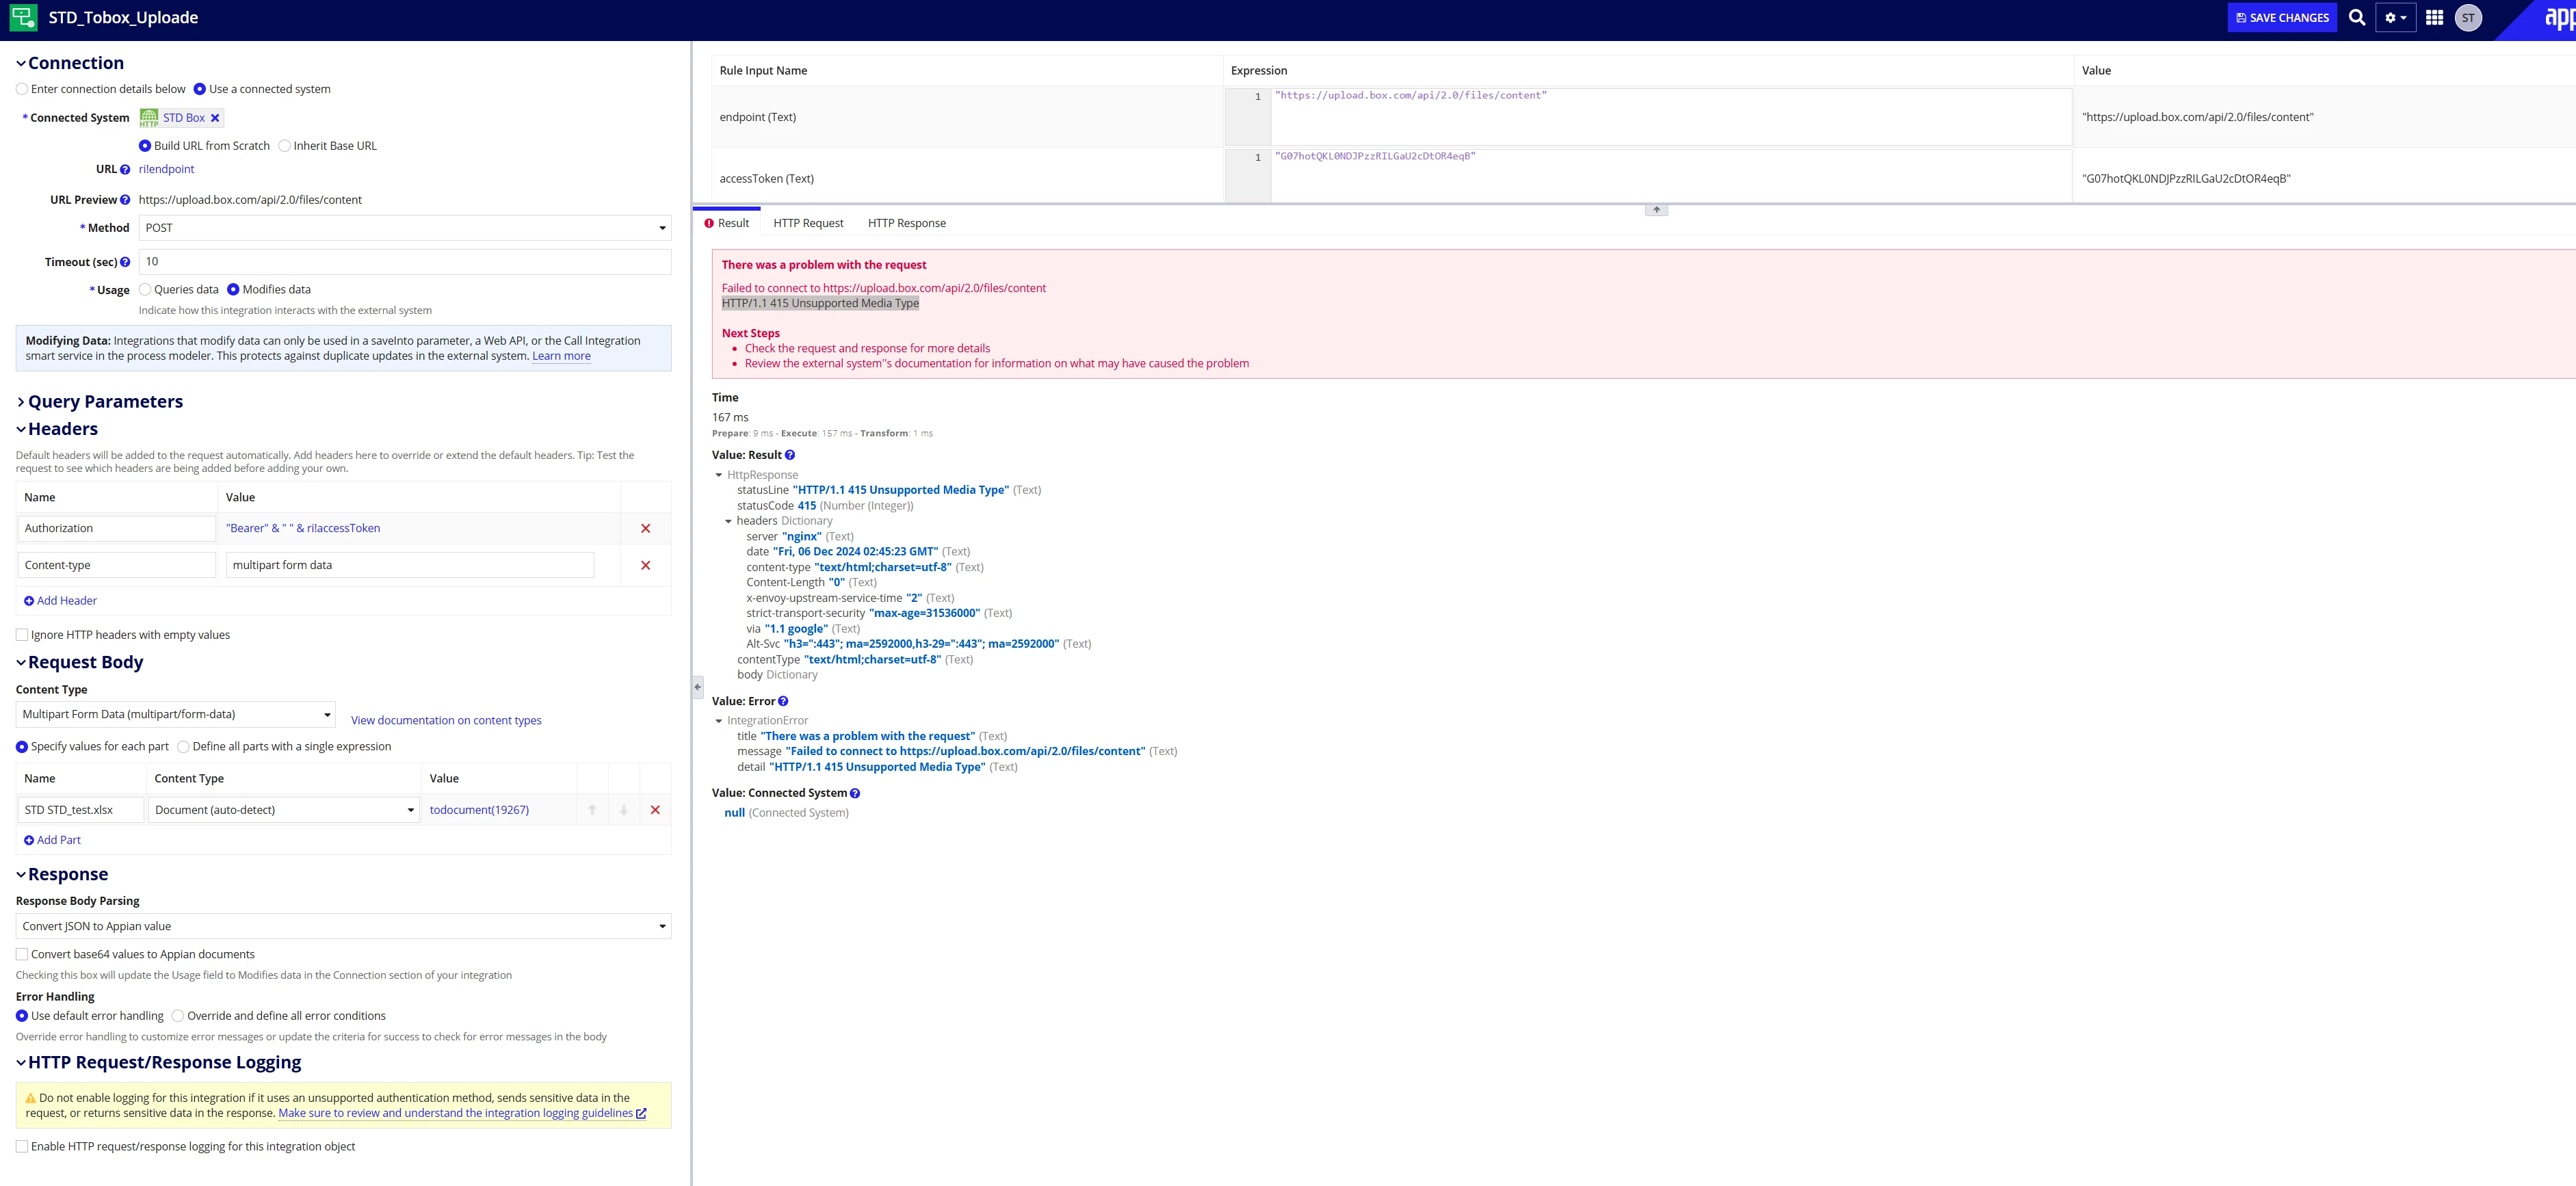The width and height of the screenshot is (2576, 1186).
Task: Collapse the headers Dictionary node
Action: click(x=728, y=522)
